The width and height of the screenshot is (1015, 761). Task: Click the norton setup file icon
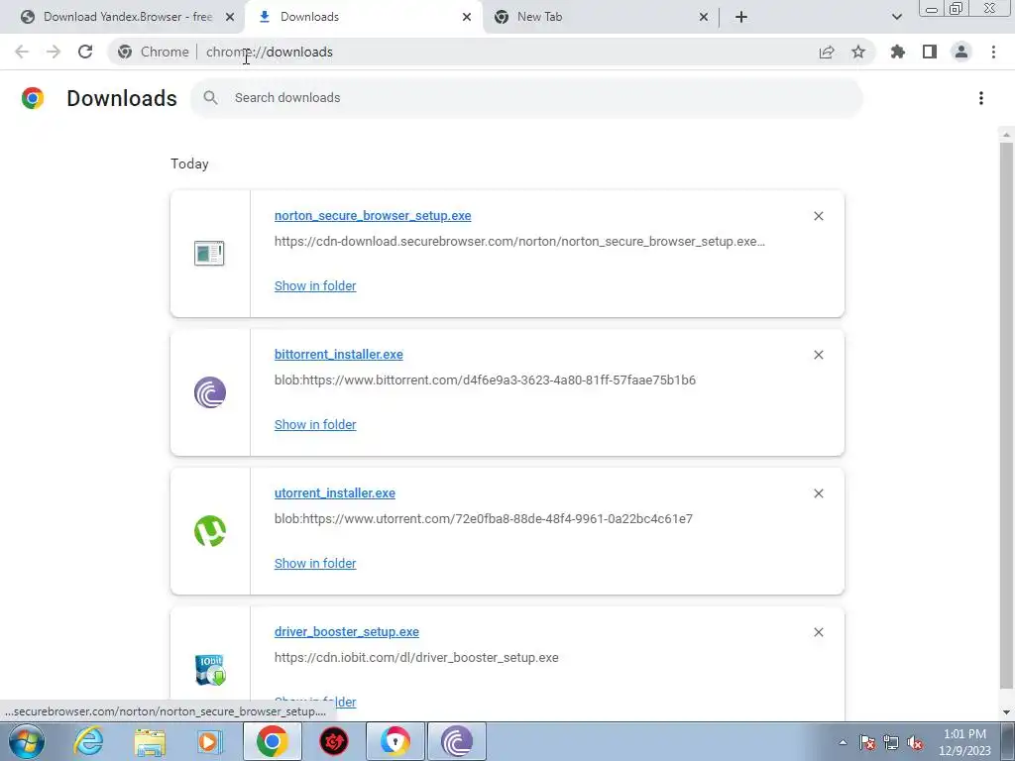point(209,253)
